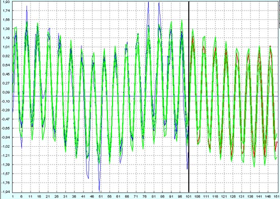280x199 pixels.
Task: Click the x-axis label 76
Action: tap(145, 196)
